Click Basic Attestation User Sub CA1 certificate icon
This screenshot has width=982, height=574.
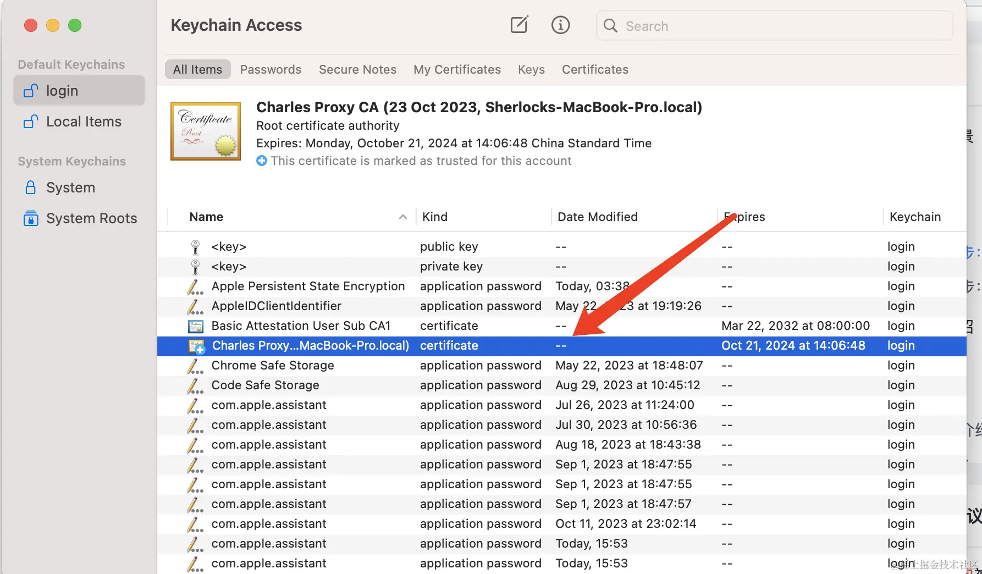[196, 326]
